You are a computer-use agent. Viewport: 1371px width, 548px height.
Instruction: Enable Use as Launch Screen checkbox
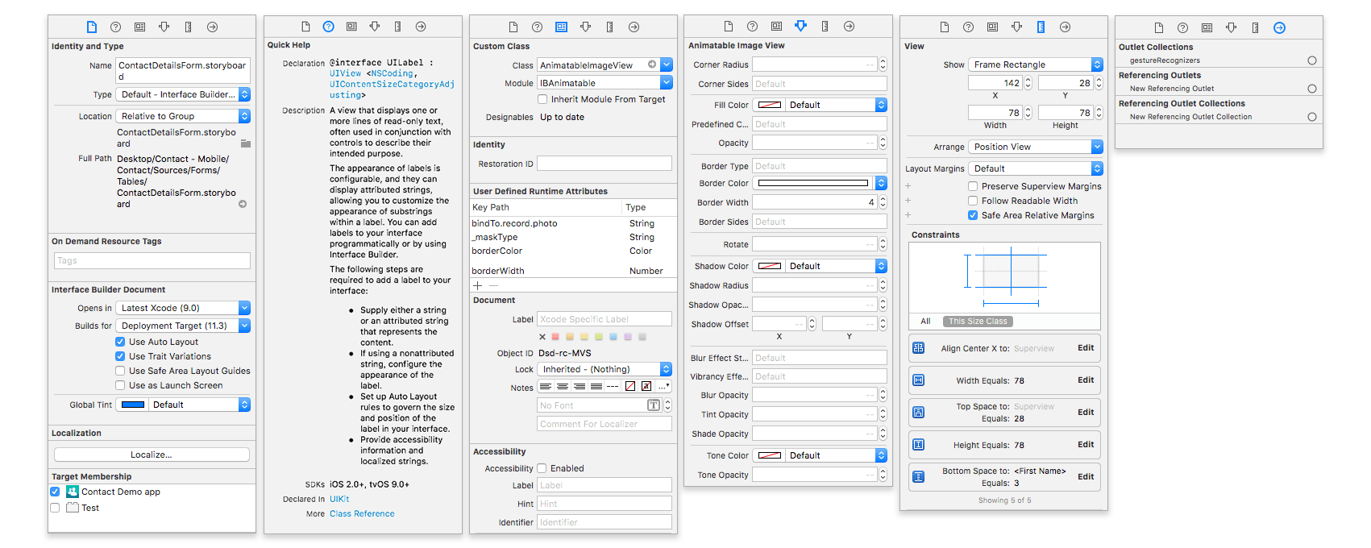coord(120,385)
